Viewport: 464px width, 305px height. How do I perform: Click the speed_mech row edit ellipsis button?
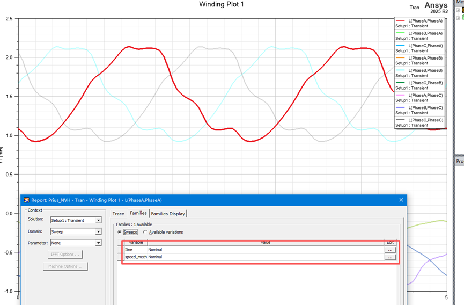[x=390, y=257]
